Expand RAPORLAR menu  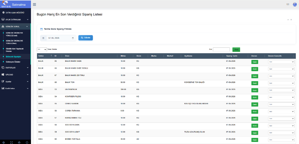pos(28,67)
